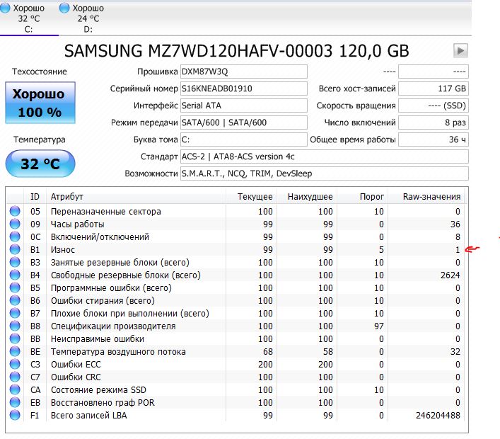Click the rotation speed value ---- (SSD)

tap(434, 106)
